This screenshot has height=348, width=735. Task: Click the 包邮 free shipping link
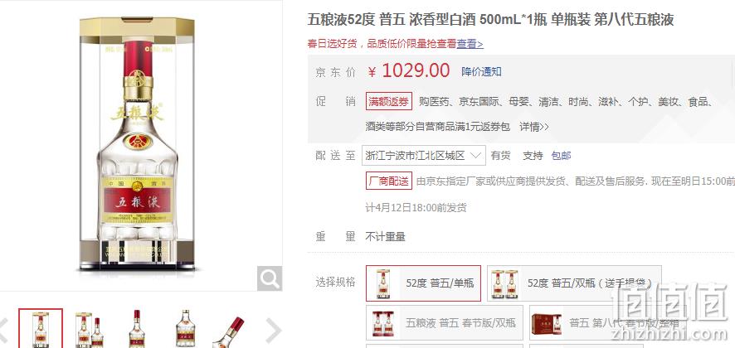[561, 156]
